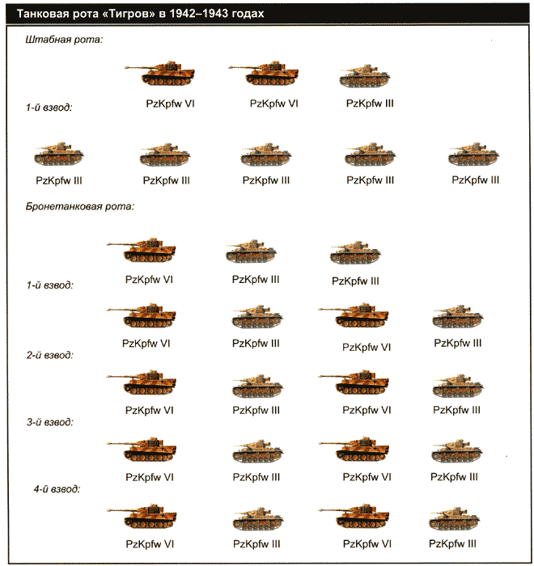Select the «Бронетанковая рота:» heading

pyautogui.click(x=80, y=206)
